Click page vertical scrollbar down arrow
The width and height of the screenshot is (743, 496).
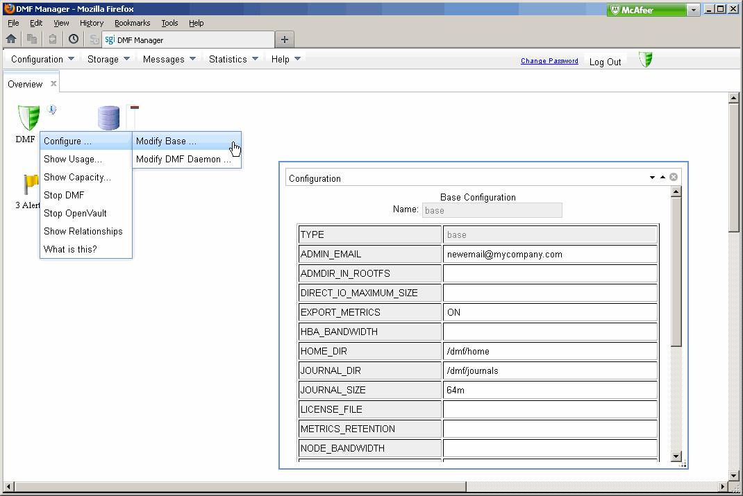(733, 476)
